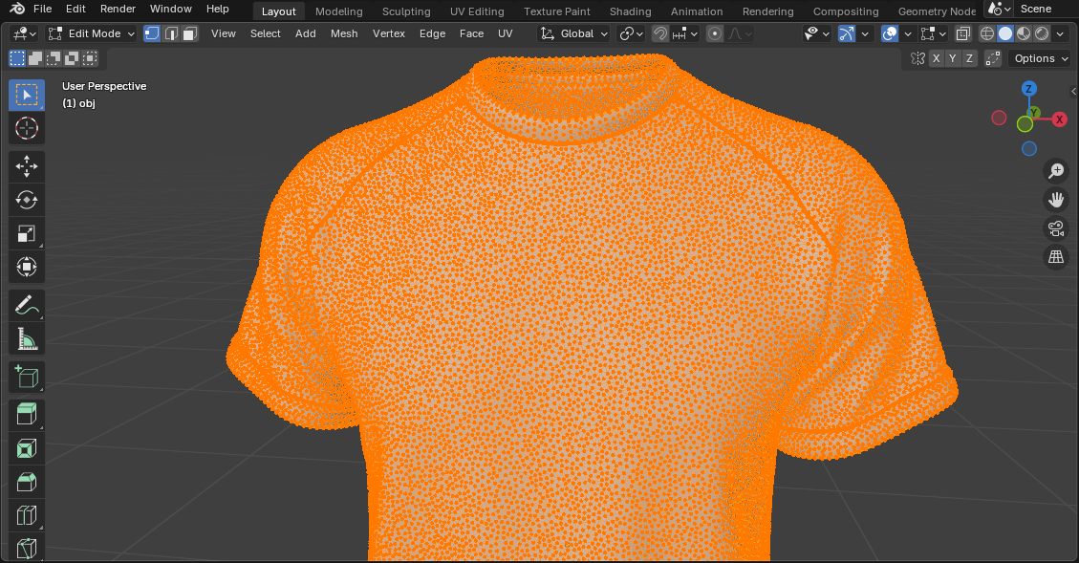Select the Scale tool

tap(26, 232)
